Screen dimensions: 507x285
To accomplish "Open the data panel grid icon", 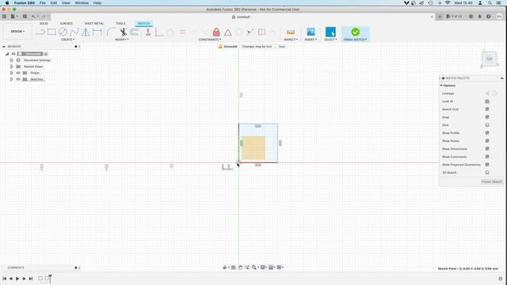I will click(x=4, y=17).
